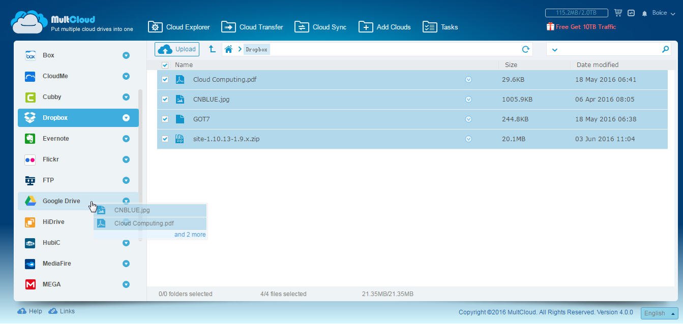Click the Evernote icon in sidebar

point(31,139)
